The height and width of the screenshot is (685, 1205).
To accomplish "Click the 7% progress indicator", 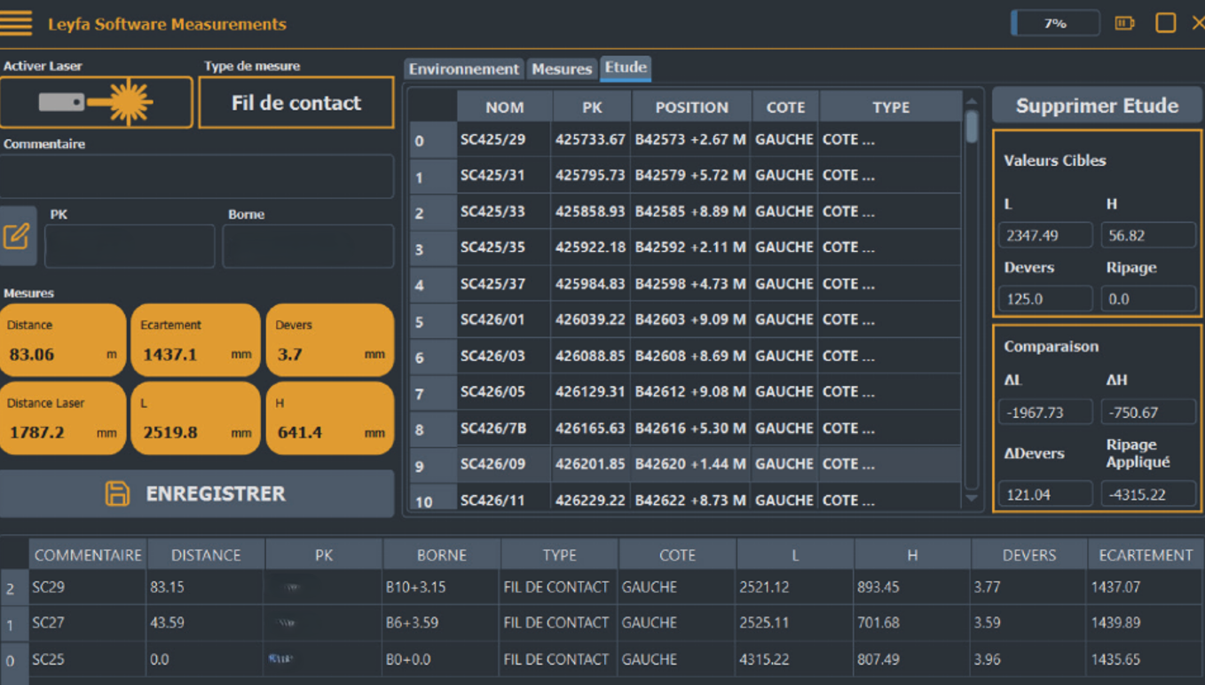I will tap(1055, 23).
